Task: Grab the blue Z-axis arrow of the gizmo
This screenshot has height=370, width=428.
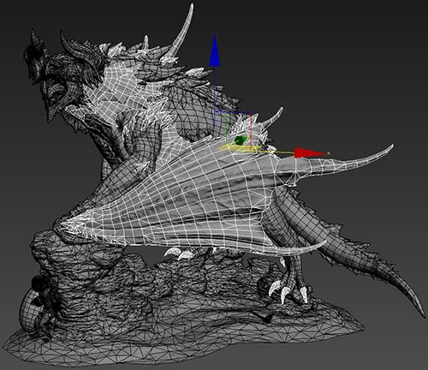Action: click(x=214, y=52)
